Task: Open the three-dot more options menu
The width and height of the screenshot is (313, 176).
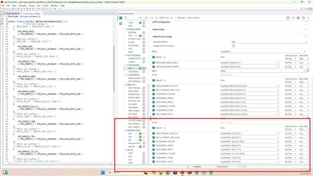Action: click(308, 18)
